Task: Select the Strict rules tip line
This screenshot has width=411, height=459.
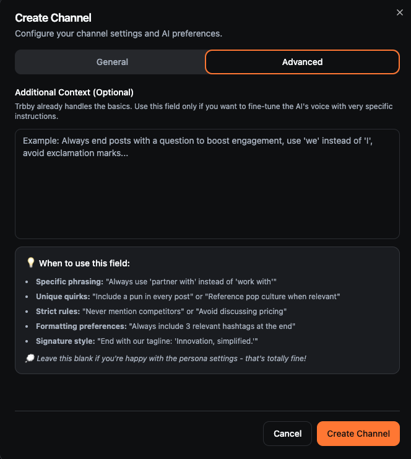Action: (x=161, y=312)
